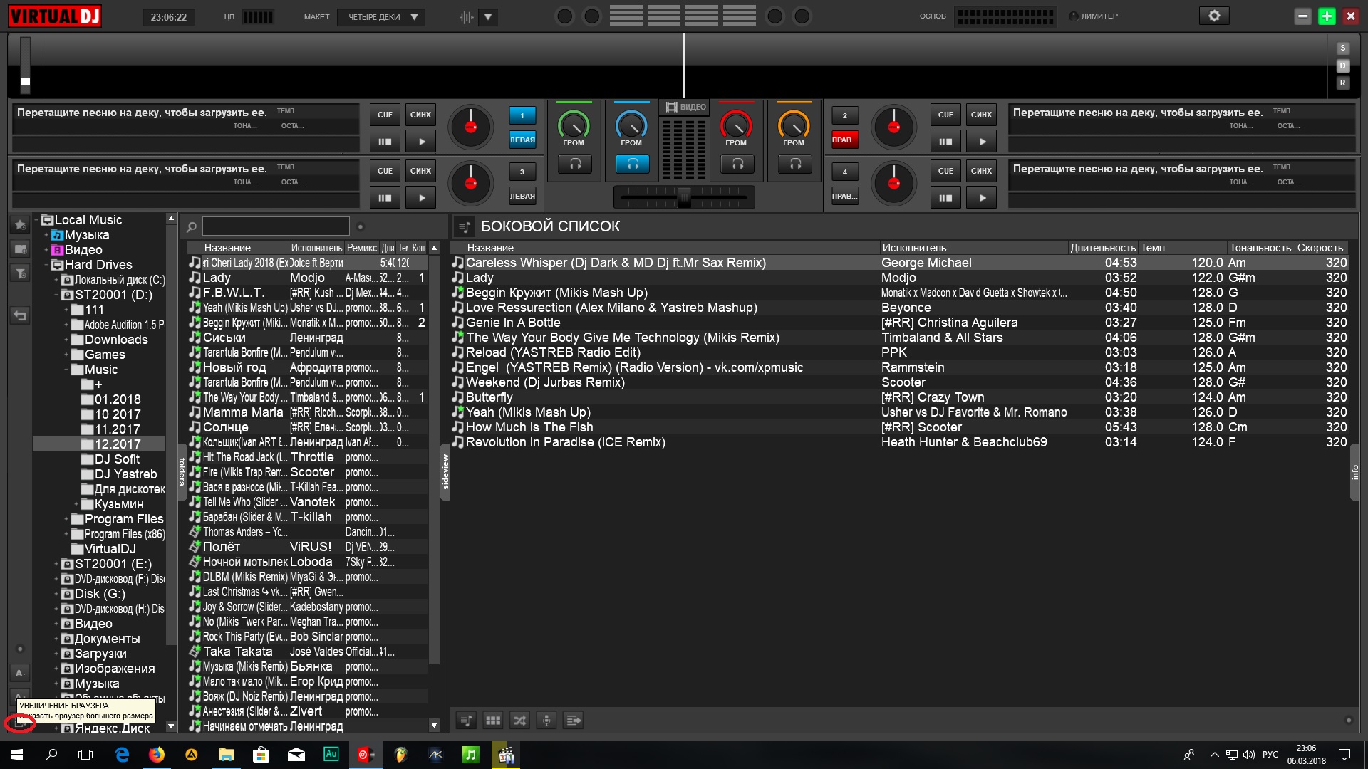Pause deck 3 with the pause-stop button
Viewport: 1368px width, 769px height.
[x=385, y=198]
